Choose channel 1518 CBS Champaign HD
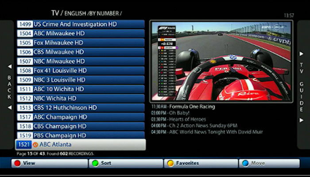310x177 pixels. (x=81, y=127)
